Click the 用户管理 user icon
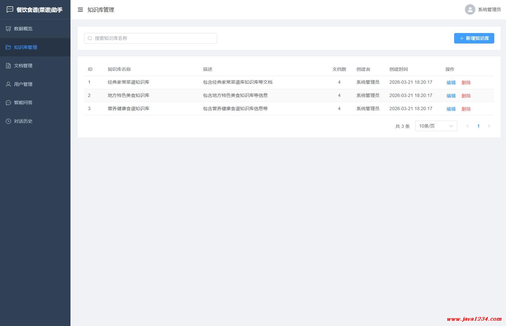The image size is (506, 326). pyautogui.click(x=8, y=84)
